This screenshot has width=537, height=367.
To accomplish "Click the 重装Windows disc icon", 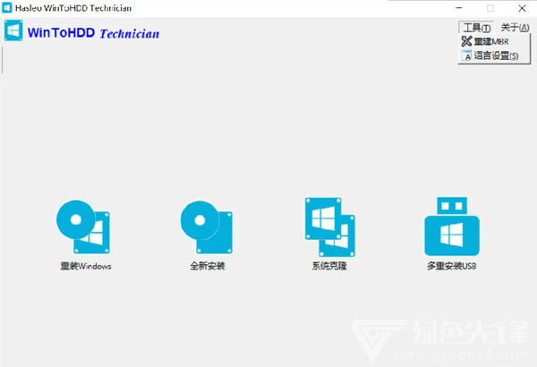I will (x=83, y=227).
